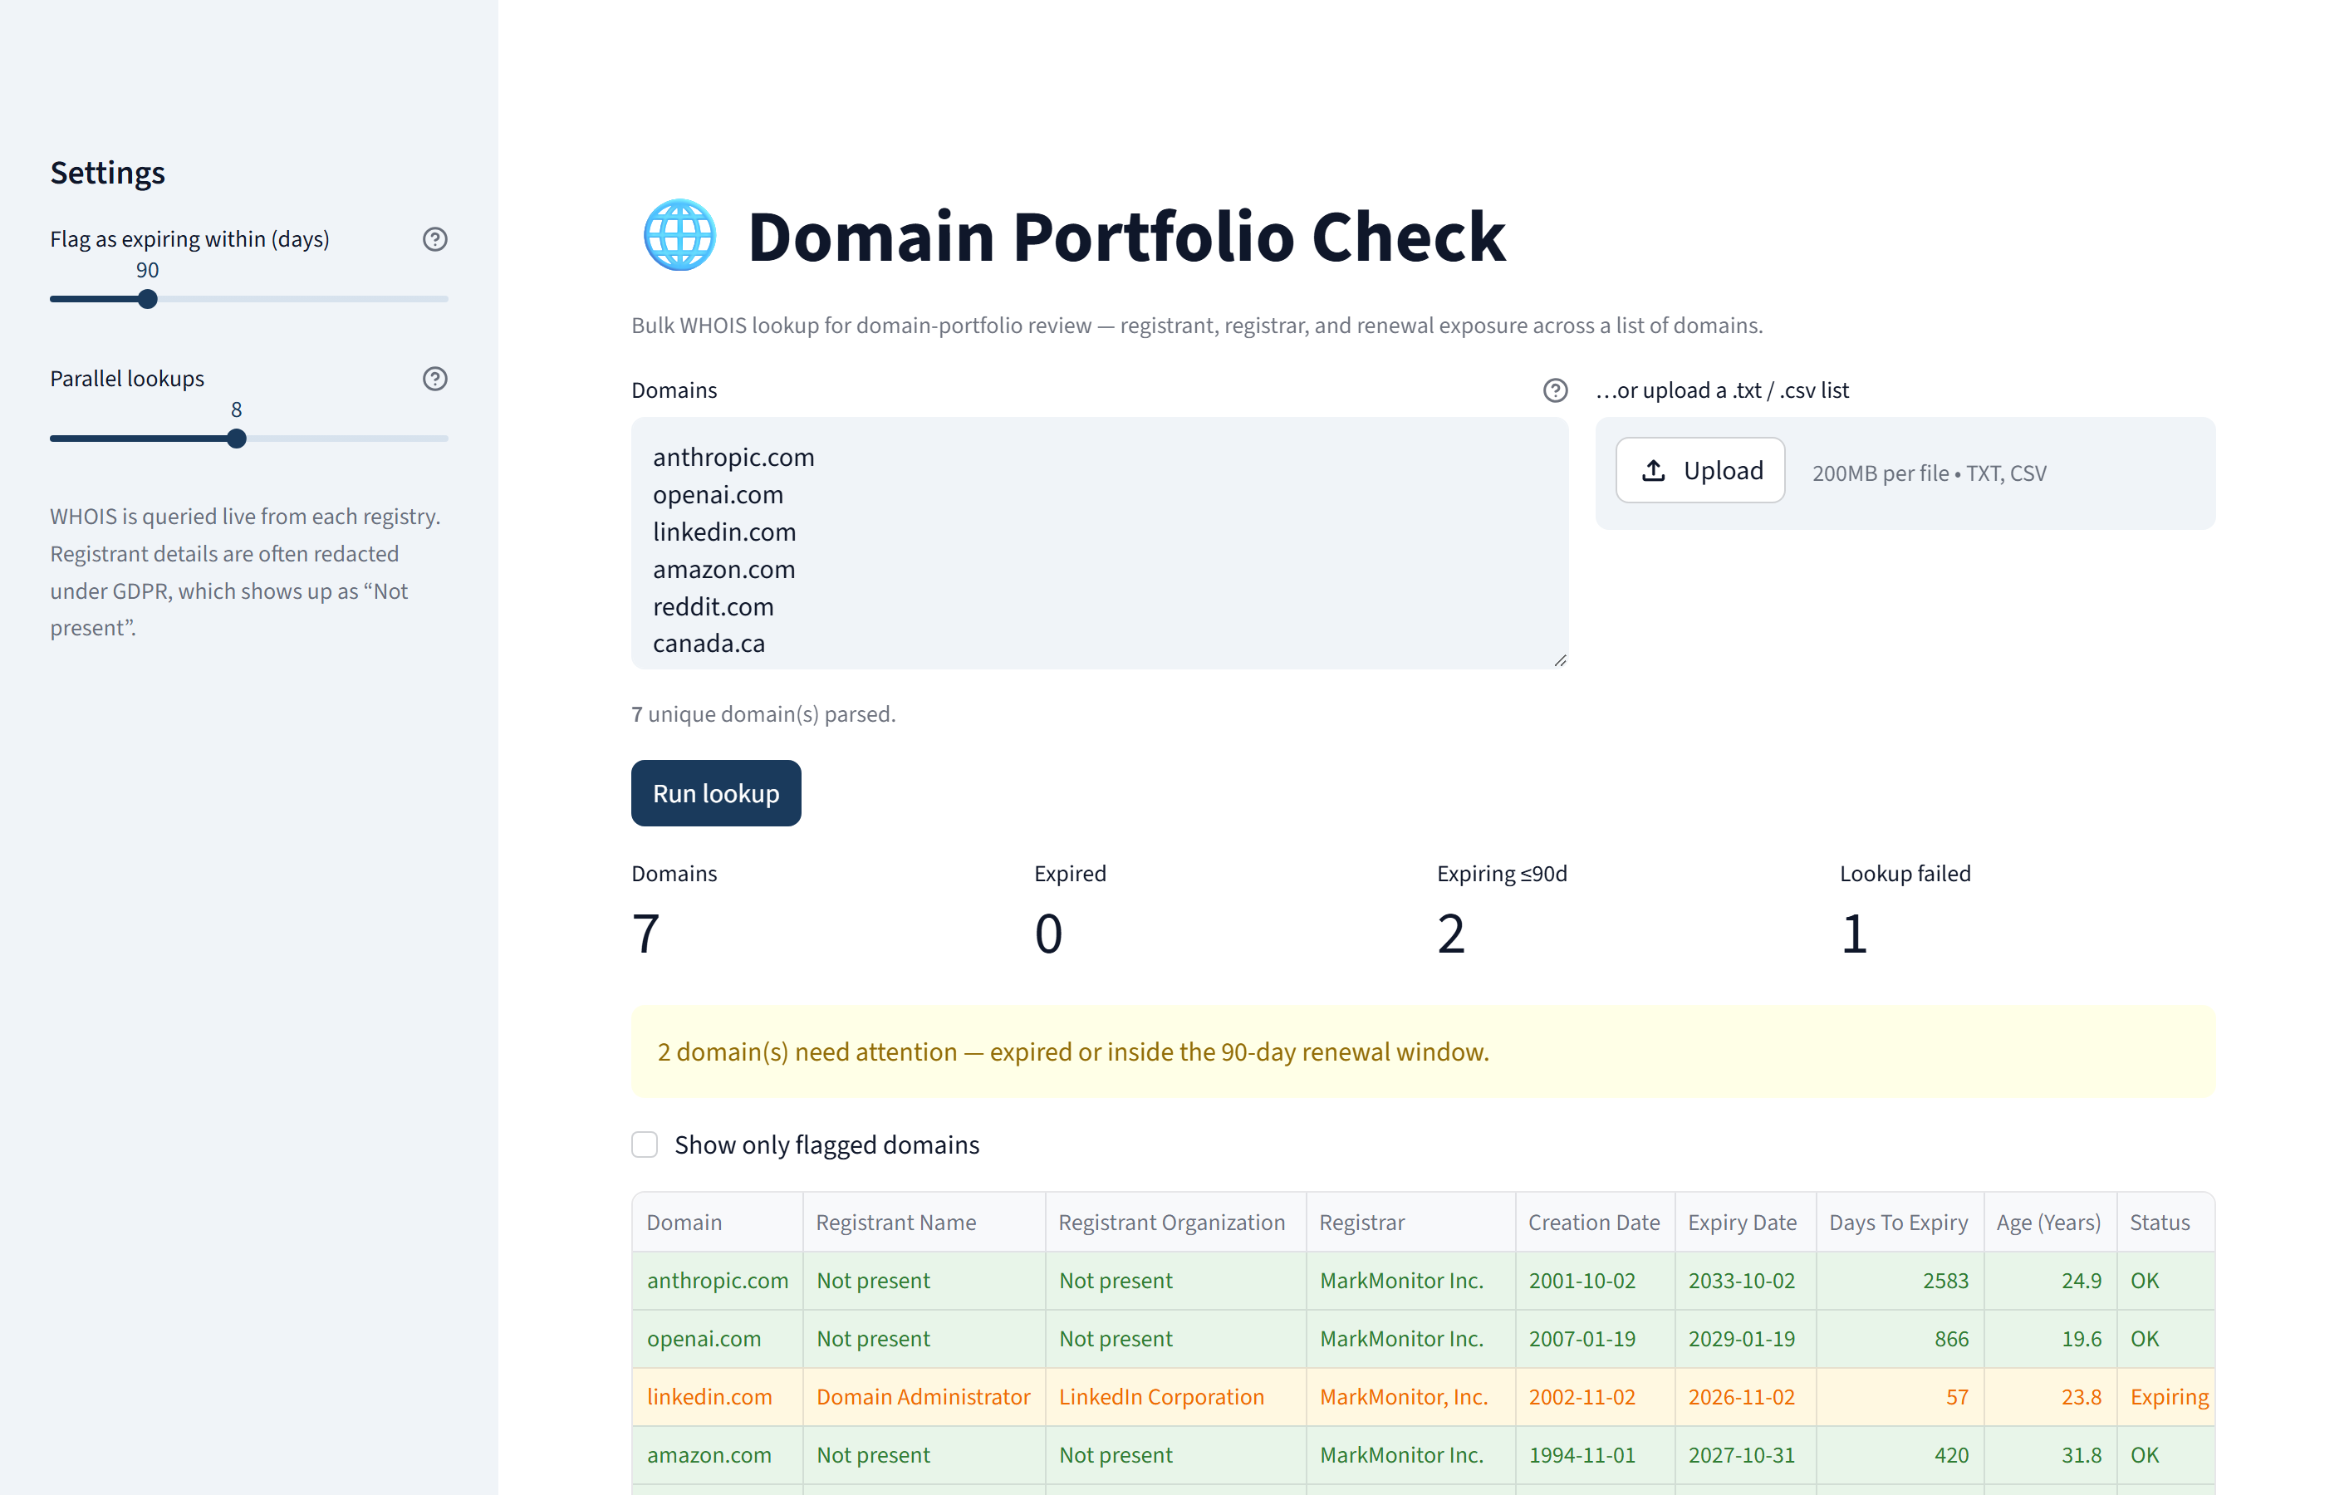Viewport: 2349px width, 1495px height.
Task: Select the linkedin.com table cell
Action: click(x=718, y=1396)
